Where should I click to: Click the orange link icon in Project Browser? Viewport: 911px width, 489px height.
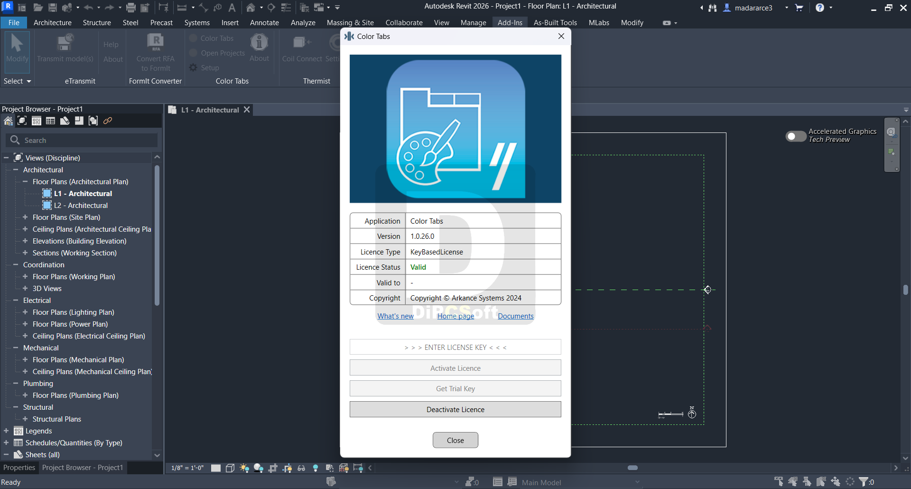[x=108, y=121]
